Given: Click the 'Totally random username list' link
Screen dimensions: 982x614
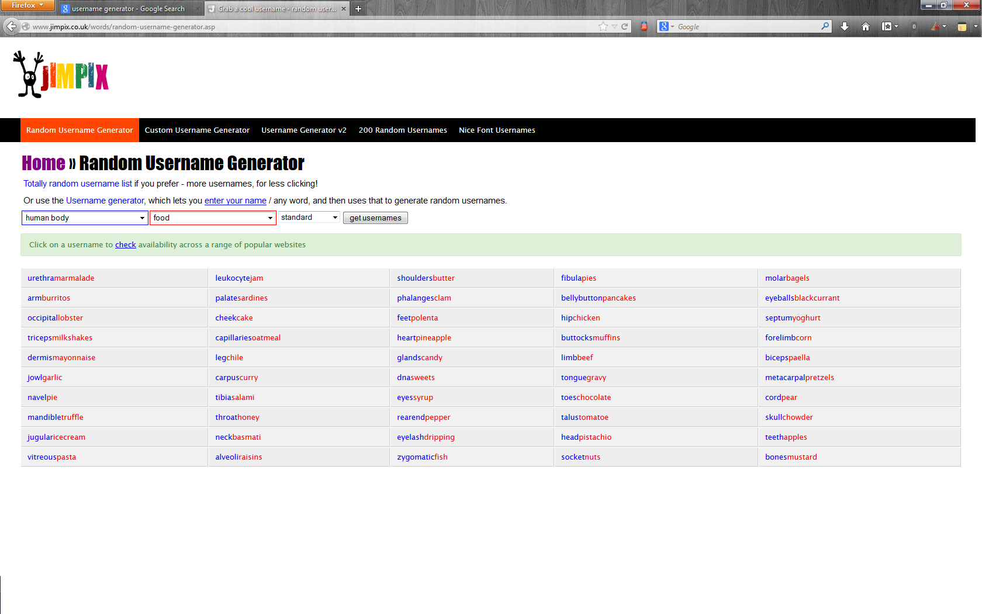Looking at the screenshot, I should (x=78, y=184).
